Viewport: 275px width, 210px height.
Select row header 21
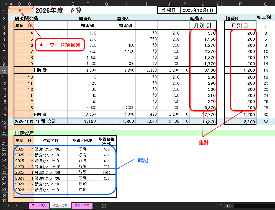[x=4, y=141]
